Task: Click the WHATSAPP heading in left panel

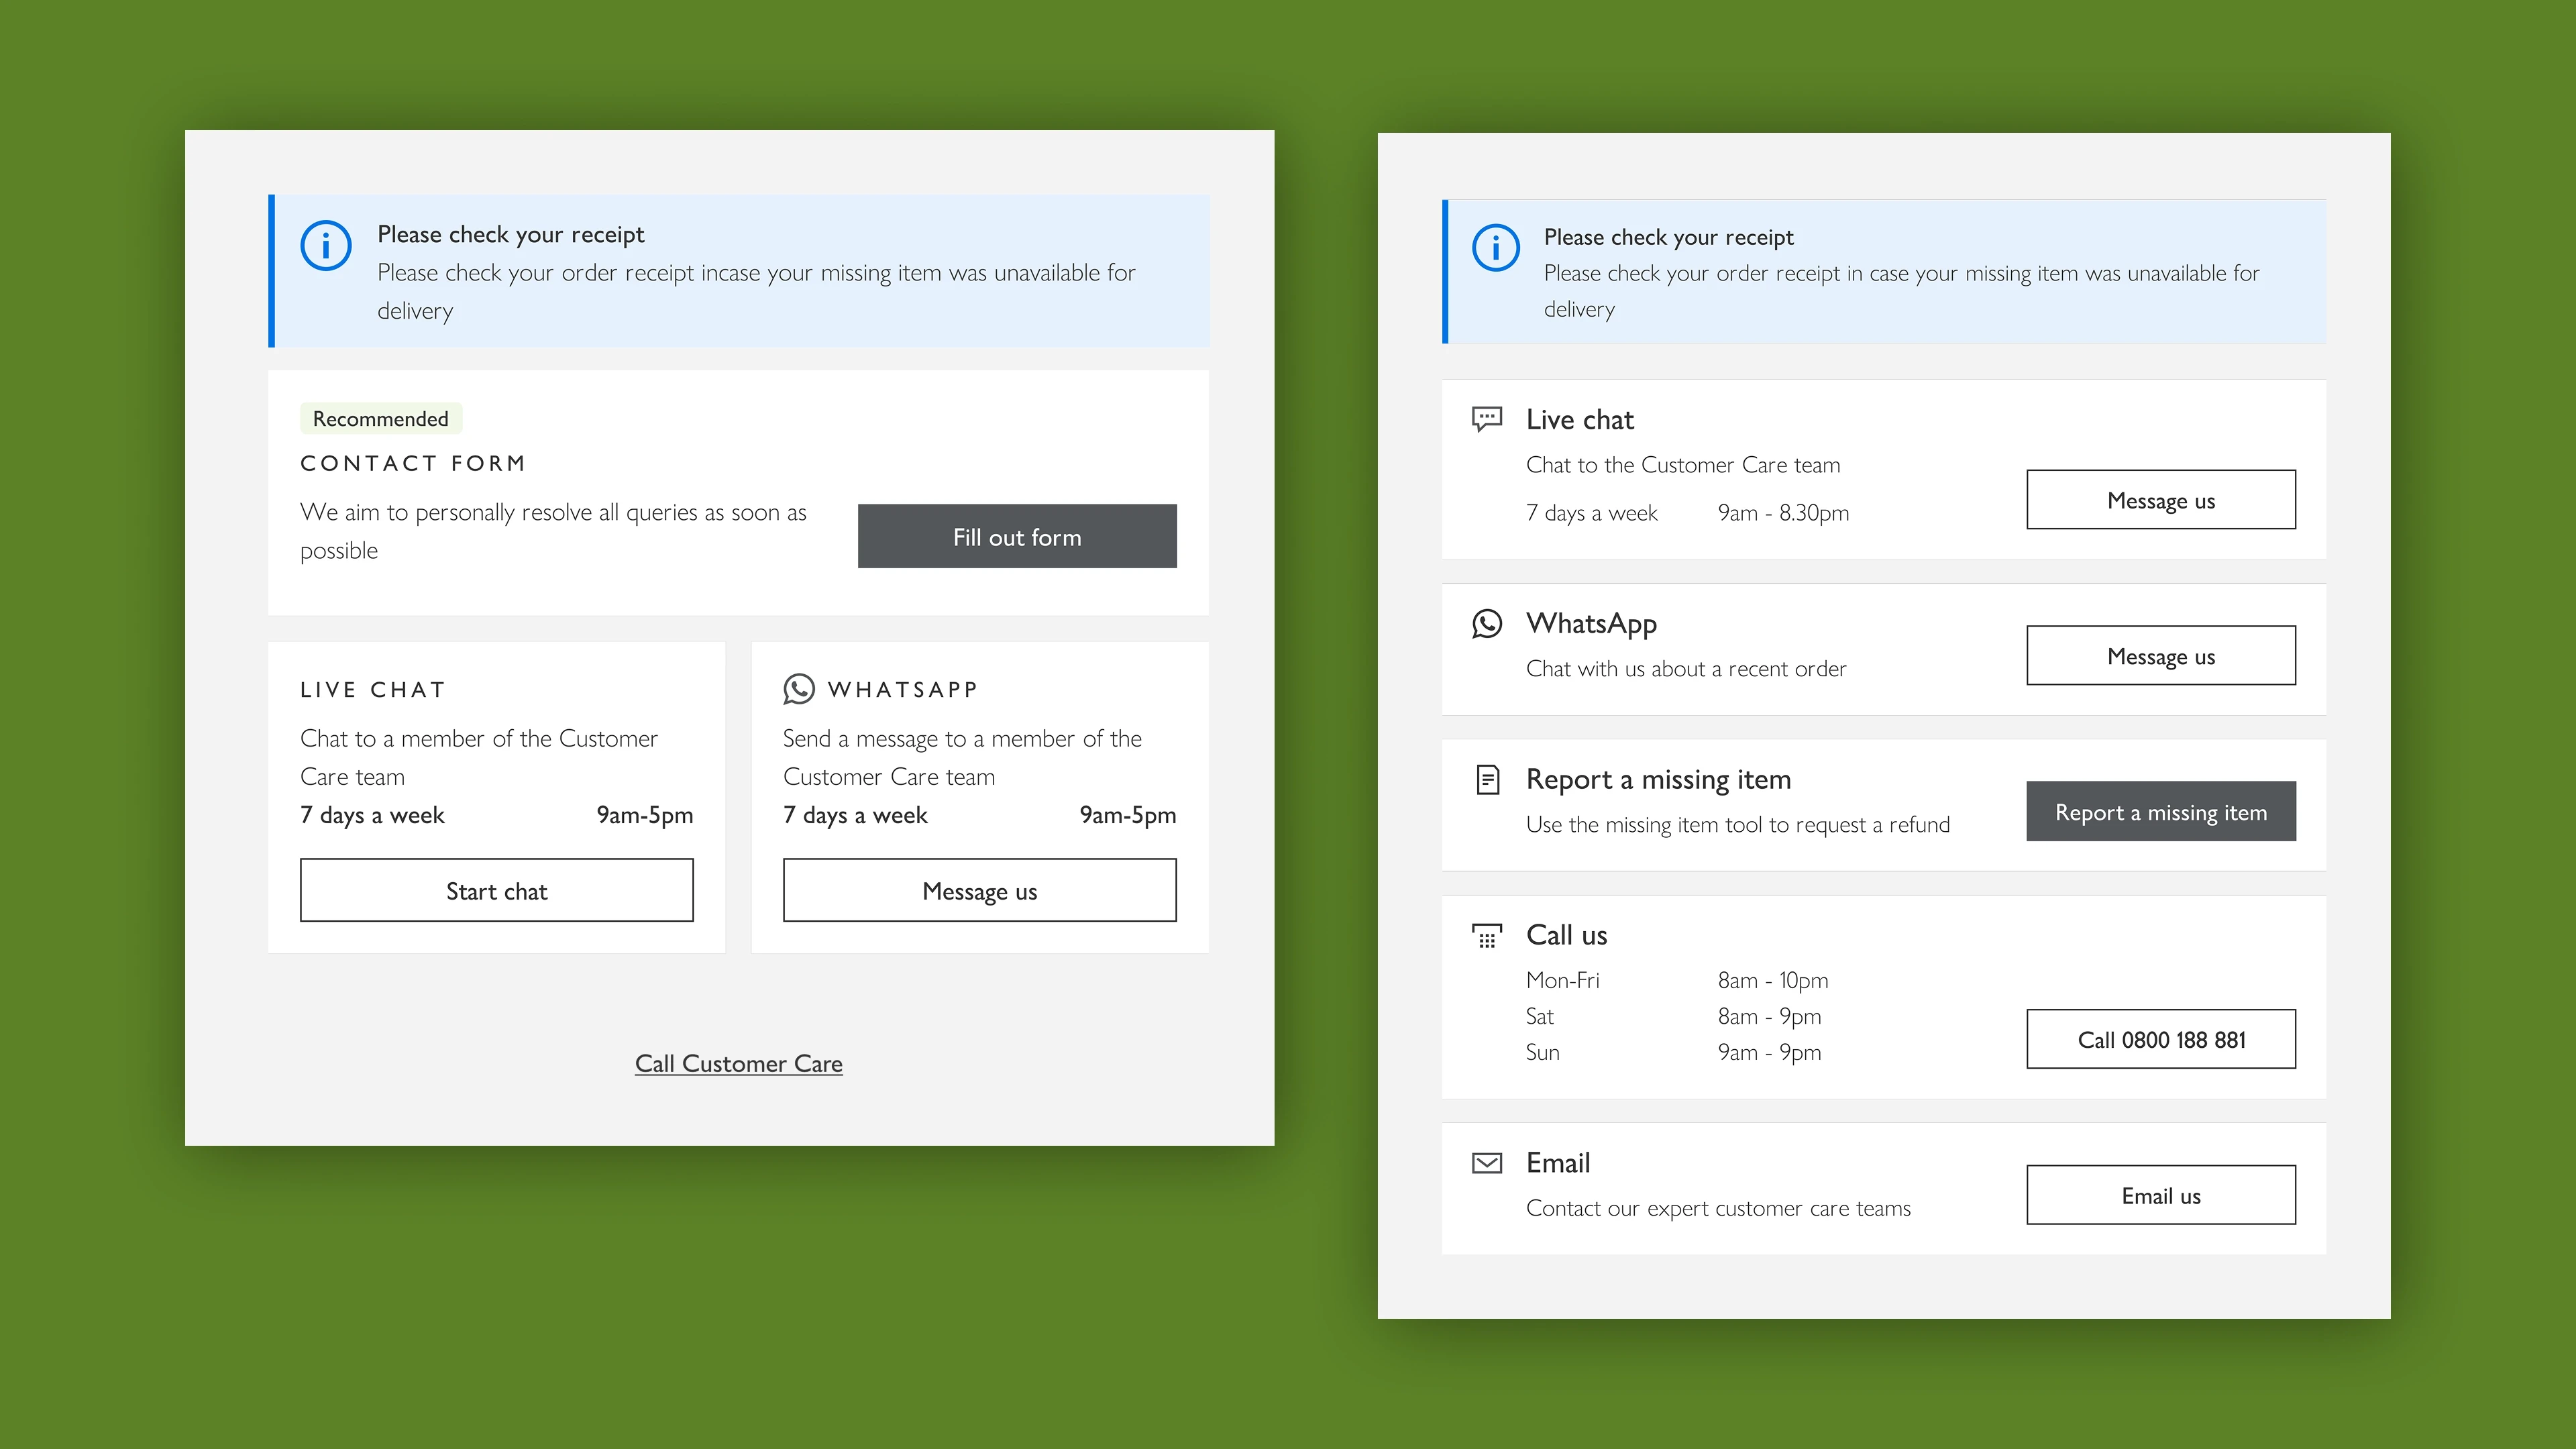Action: point(903,690)
